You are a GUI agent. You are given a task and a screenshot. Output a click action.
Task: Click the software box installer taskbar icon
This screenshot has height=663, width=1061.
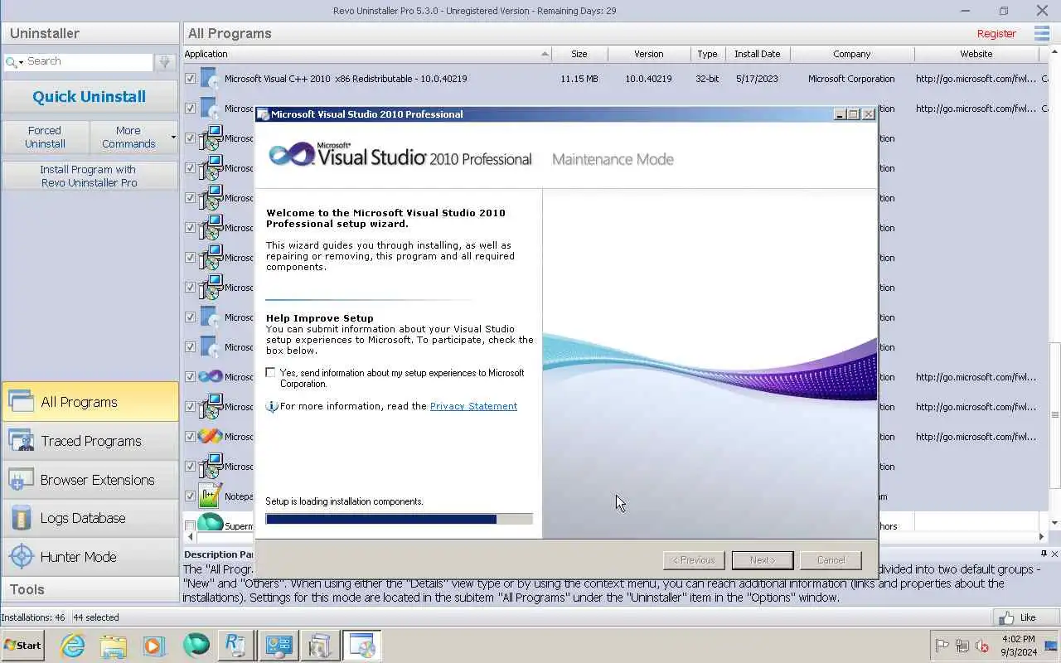coord(320,645)
